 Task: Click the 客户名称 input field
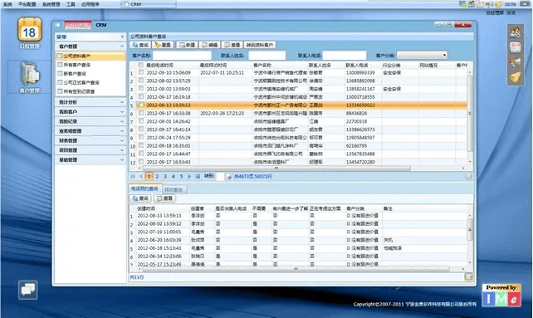[x=182, y=55]
